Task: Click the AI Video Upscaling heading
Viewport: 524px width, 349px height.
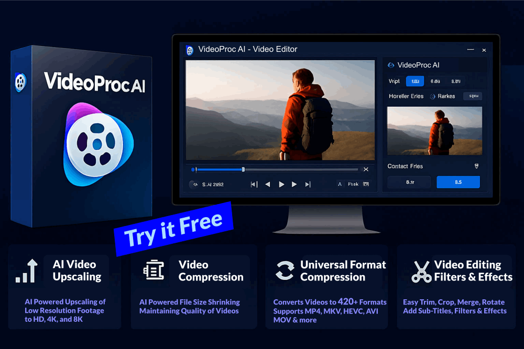Action: (77, 271)
